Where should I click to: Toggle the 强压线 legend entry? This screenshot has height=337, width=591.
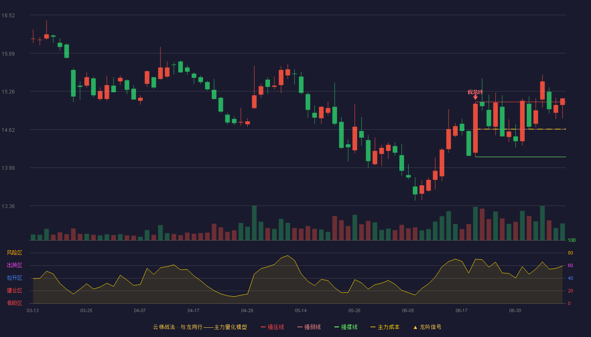272,327
